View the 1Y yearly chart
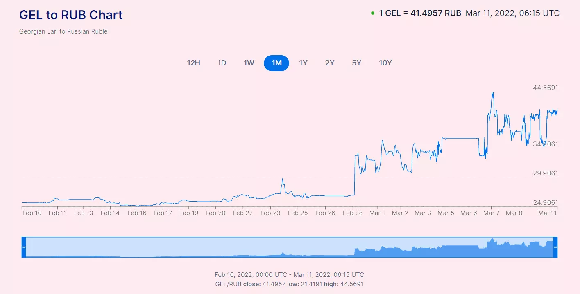The height and width of the screenshot is (294, 580). click(303, 63)
